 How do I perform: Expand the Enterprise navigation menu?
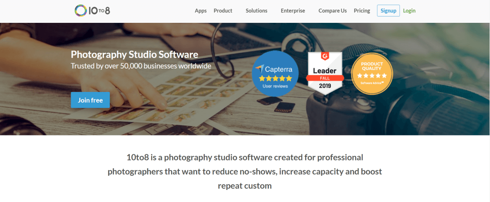click(293, 11)
